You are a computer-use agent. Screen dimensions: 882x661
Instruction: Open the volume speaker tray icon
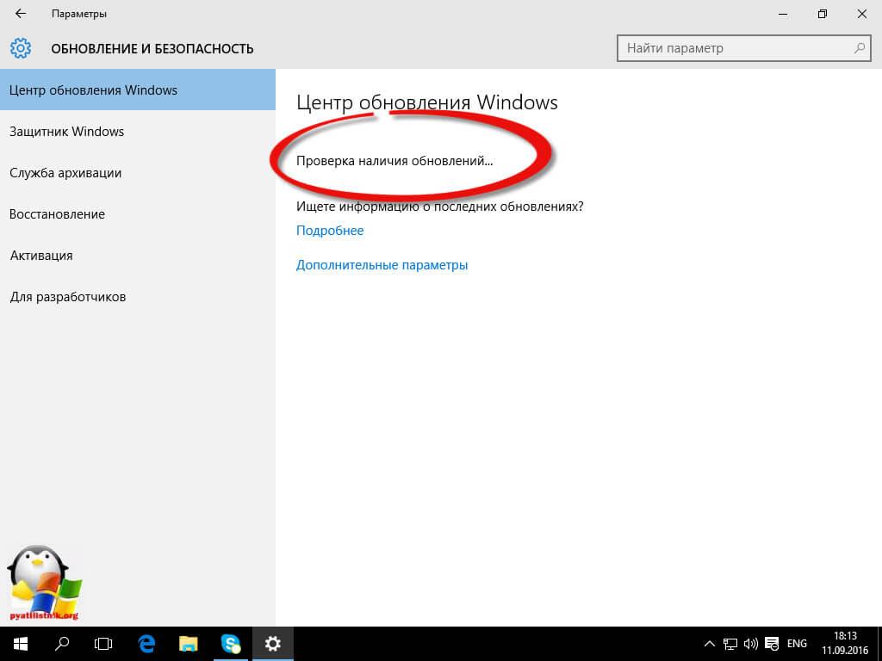click(x=750, y=644)
